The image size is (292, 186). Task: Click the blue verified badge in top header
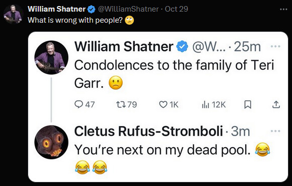(91, 9)
